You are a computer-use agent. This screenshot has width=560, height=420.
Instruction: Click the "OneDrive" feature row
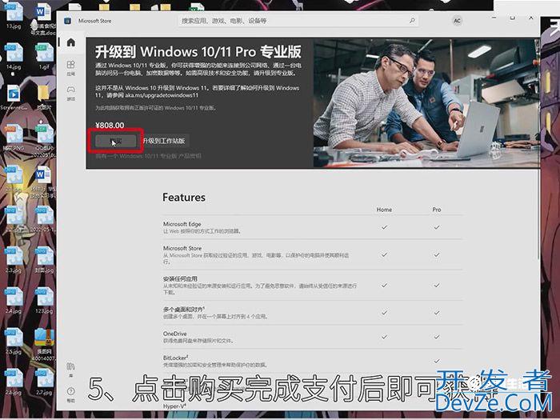pyautogui.click(x=313, y=337)
